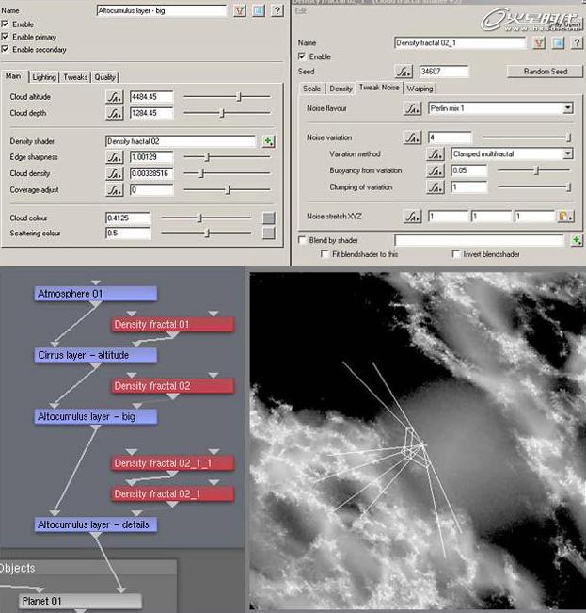Click lock icon next to Noise stretch fields

point(565,217)
